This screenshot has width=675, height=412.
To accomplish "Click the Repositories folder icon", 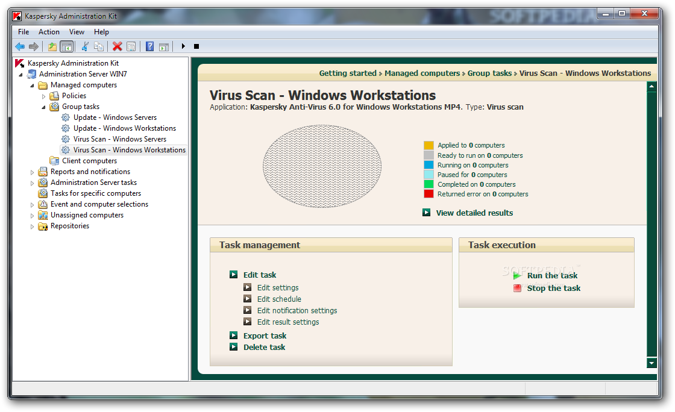I will point(43,226).
